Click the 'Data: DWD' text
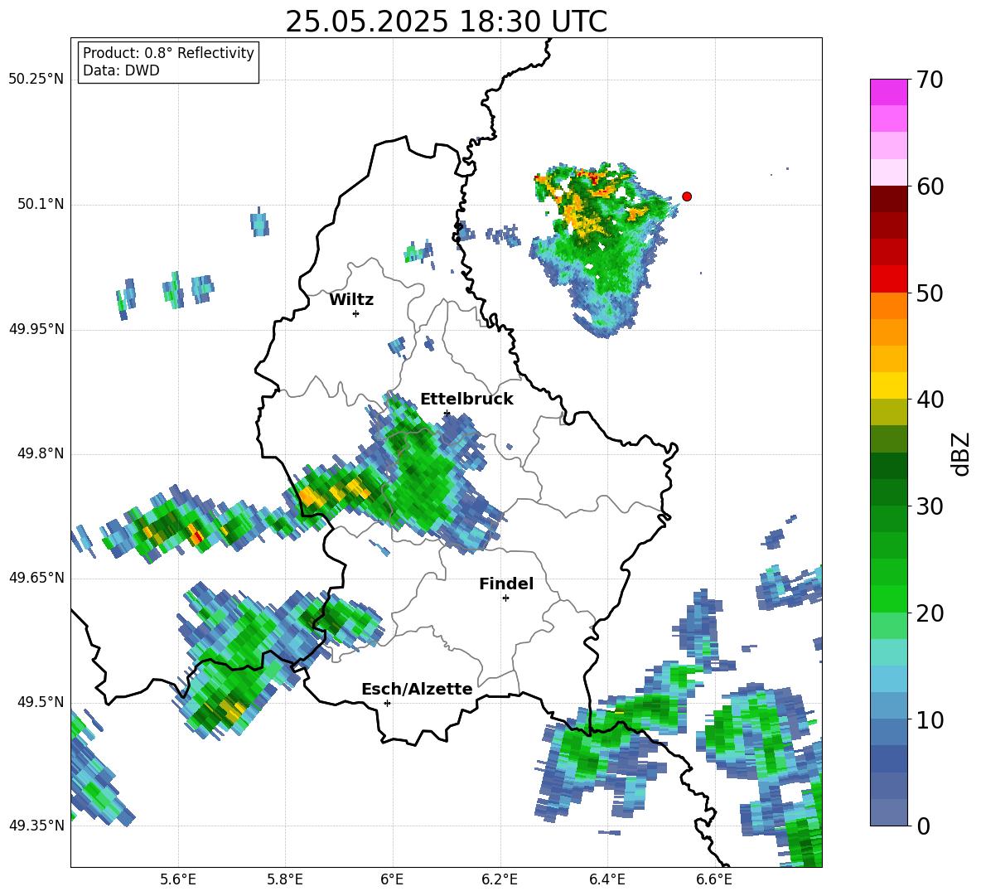981x896 pixels. tap(121, 70)
